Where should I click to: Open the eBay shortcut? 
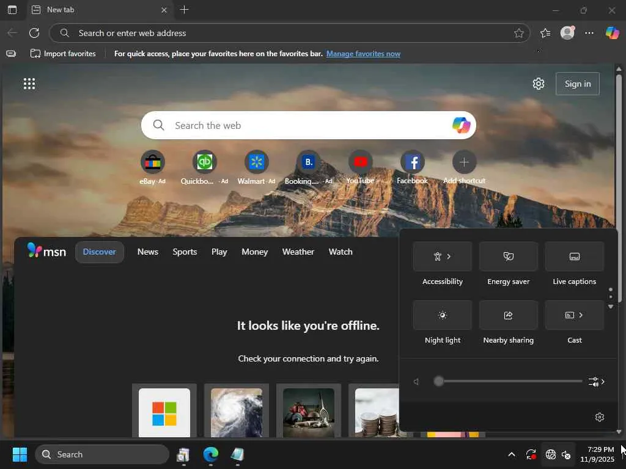(x=152, y=162)
